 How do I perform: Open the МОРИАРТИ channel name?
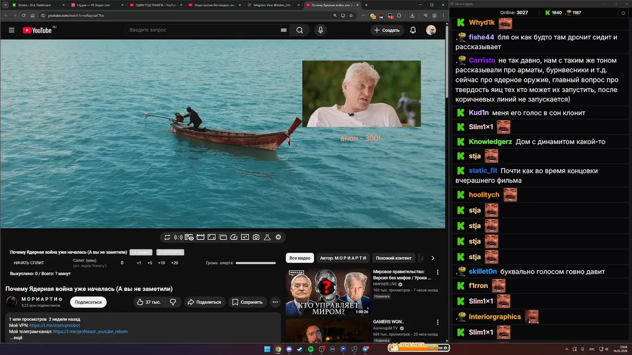click(40, 299)
